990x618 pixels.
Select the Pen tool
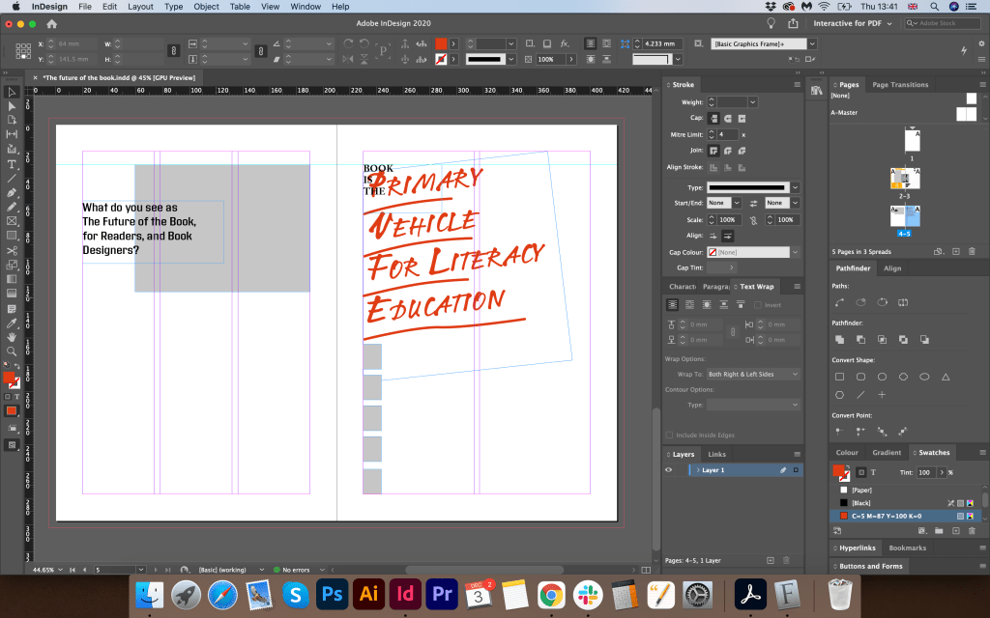tap(12, 193)
